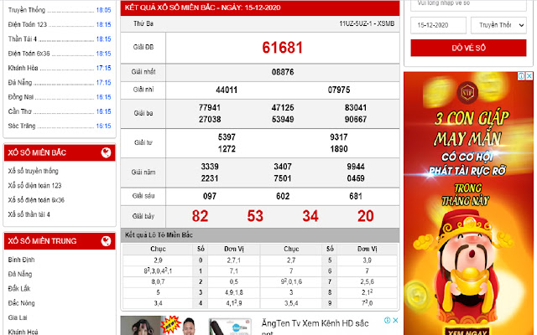
Task: Select Xổ số thần tài 4 link
Action: (x=30, y=214)
